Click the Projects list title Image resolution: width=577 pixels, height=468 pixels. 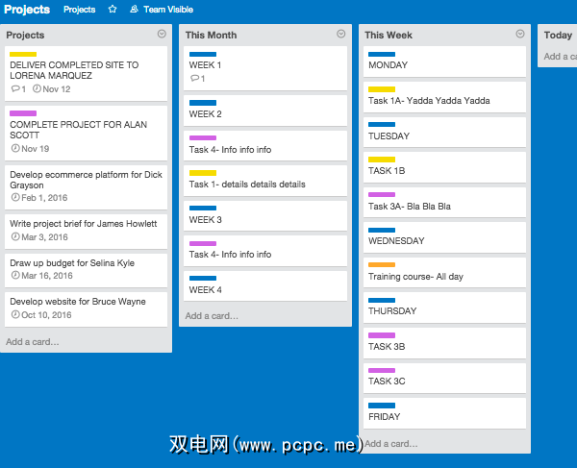click(x=25, y=35)
